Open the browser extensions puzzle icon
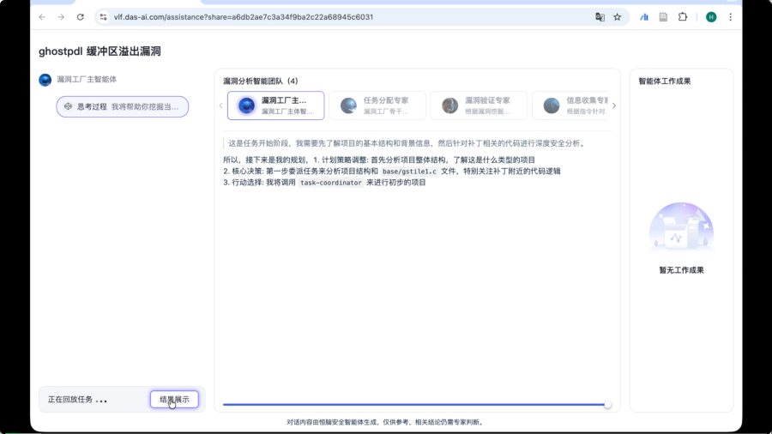The height and width of the screenshot is (434, 772). (683, 17)
